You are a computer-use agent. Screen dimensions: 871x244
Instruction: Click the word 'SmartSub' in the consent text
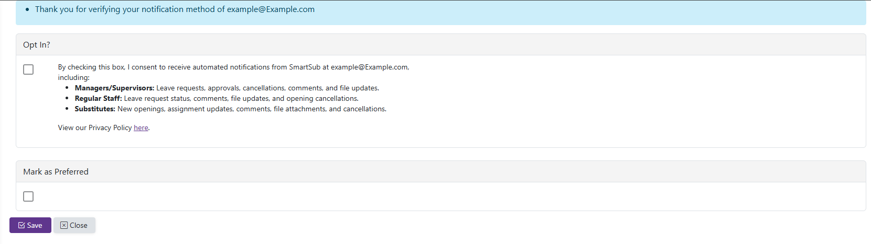(305, 67)
